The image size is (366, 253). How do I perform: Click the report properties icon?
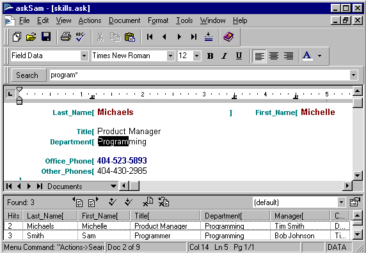[x=355, y=203]
